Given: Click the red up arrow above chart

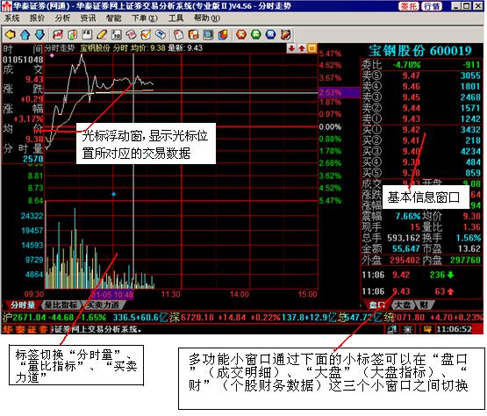Looking at the screenshot, I should click(302, 48).
